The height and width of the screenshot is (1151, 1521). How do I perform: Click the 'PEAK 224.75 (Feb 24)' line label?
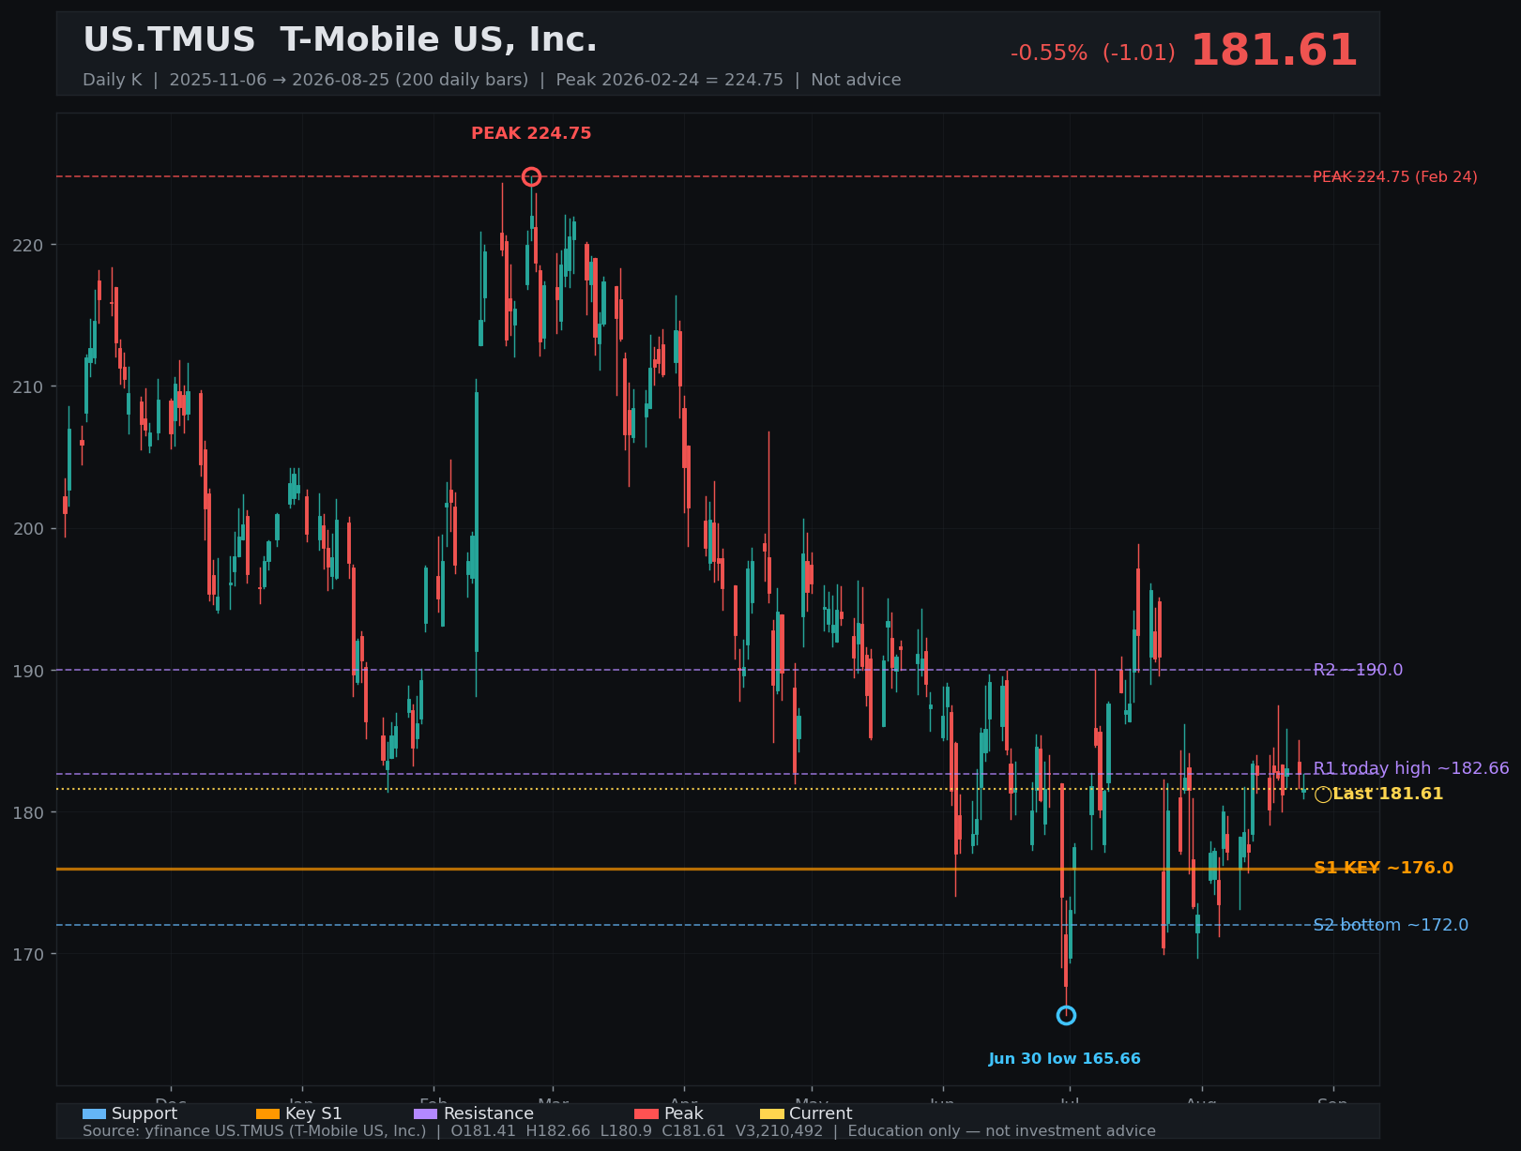(1394, 176)
